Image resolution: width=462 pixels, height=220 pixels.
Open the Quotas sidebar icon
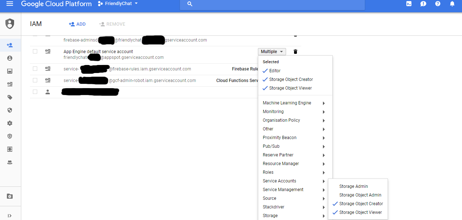coord(10,71)
